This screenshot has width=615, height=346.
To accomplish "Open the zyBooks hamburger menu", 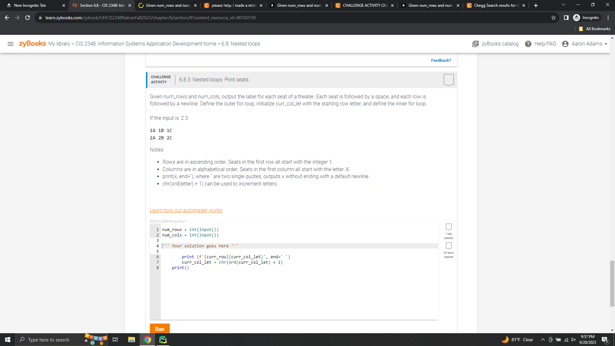I will click(x=10, y=44).
